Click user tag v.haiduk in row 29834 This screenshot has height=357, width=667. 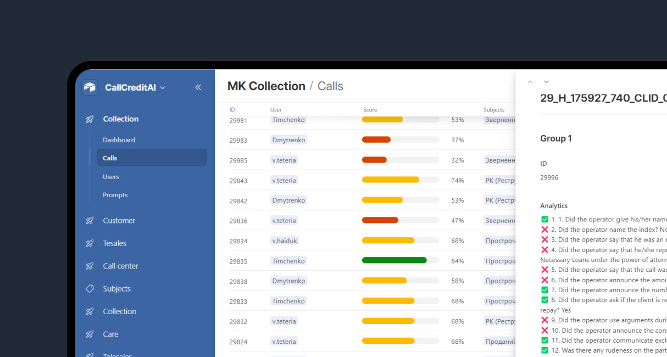point(285,241)
